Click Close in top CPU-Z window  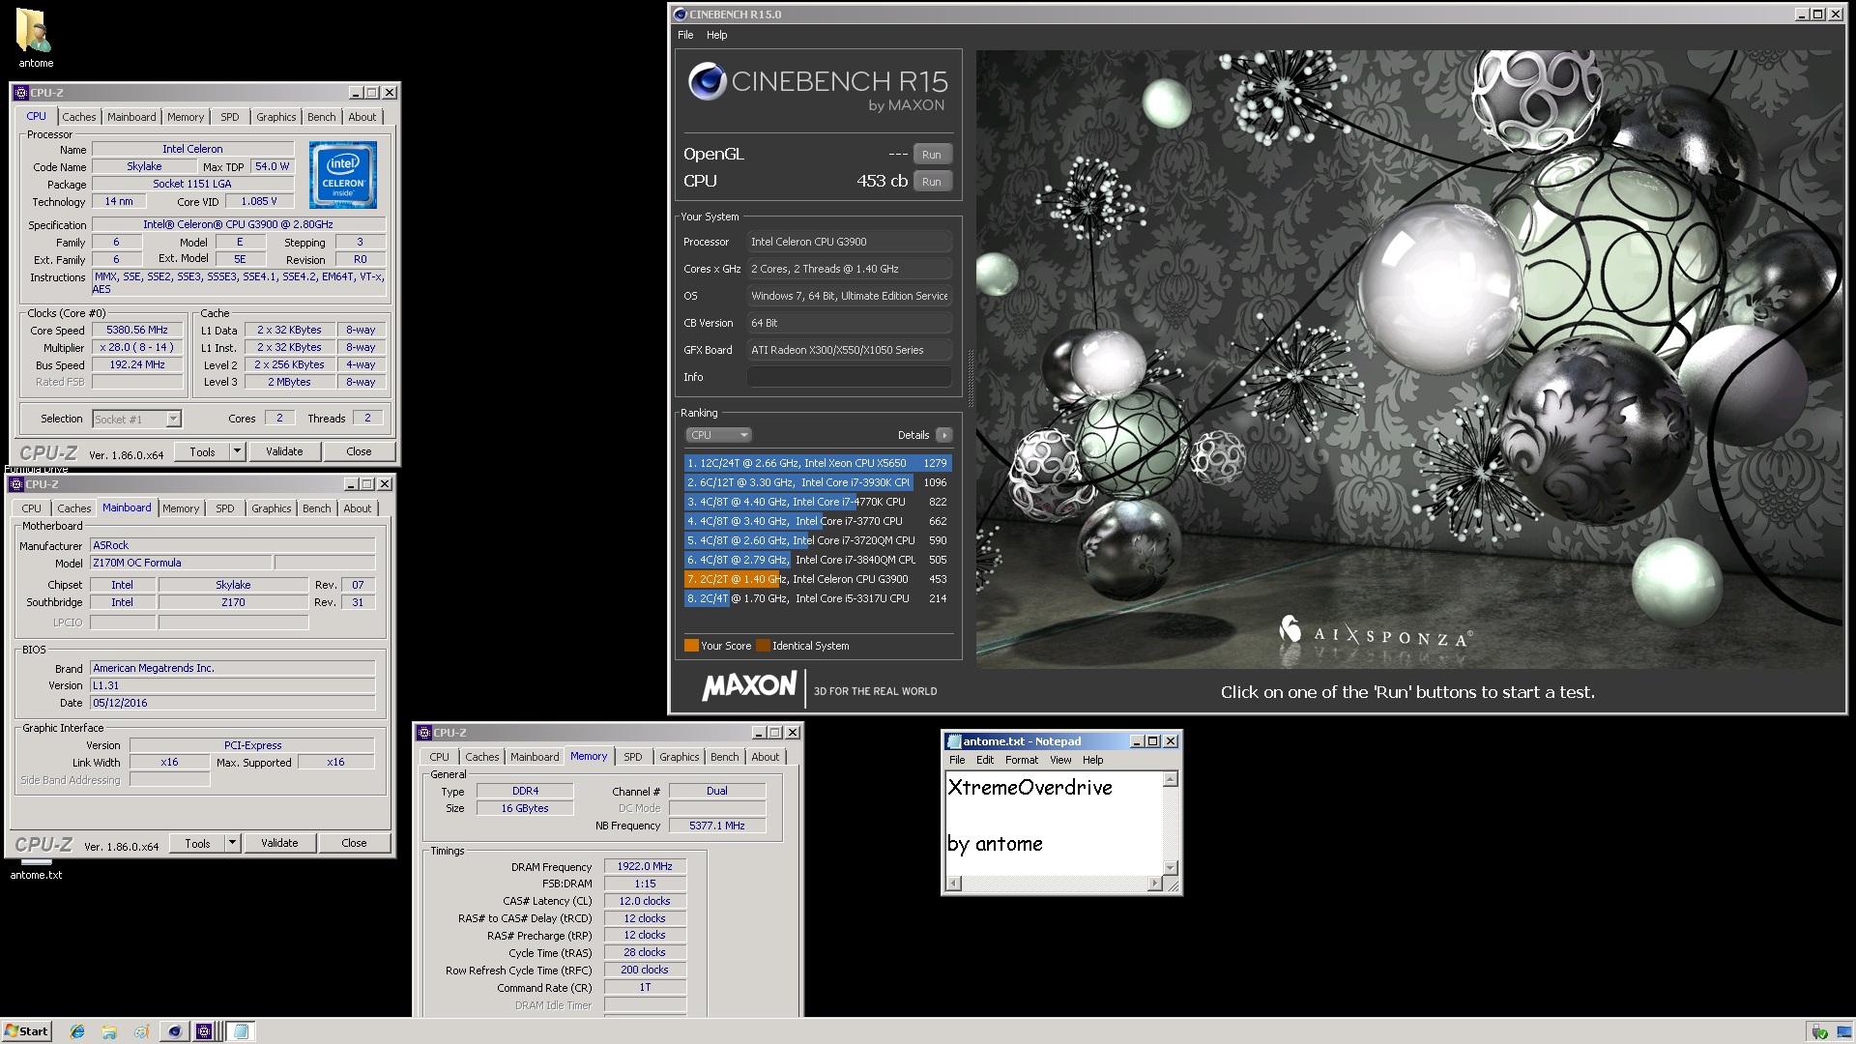point(359,451)
